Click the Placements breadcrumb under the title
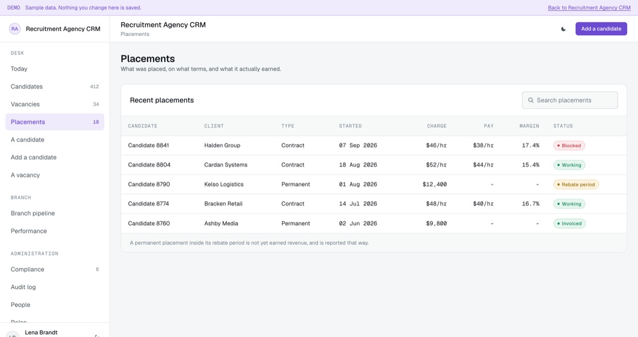Viewport: 638px width, 337px height. (134, 34)
